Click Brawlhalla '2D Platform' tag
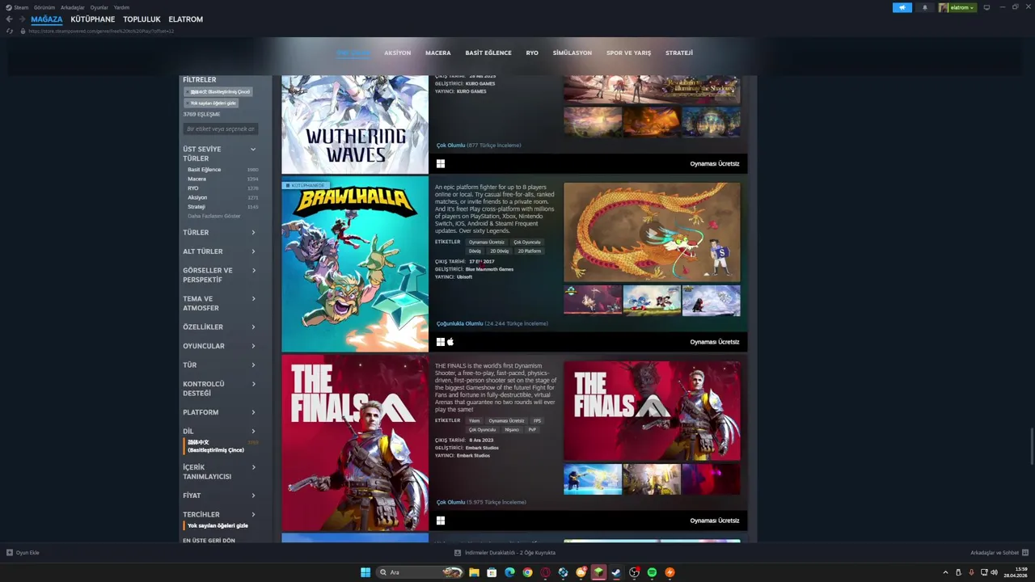Image resolution: width=1035 pixels, height=582 pixels. [530, 251]
